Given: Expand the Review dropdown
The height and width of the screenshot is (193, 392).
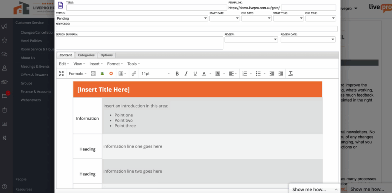Looking at the screenshot, I should coord(251,39).
